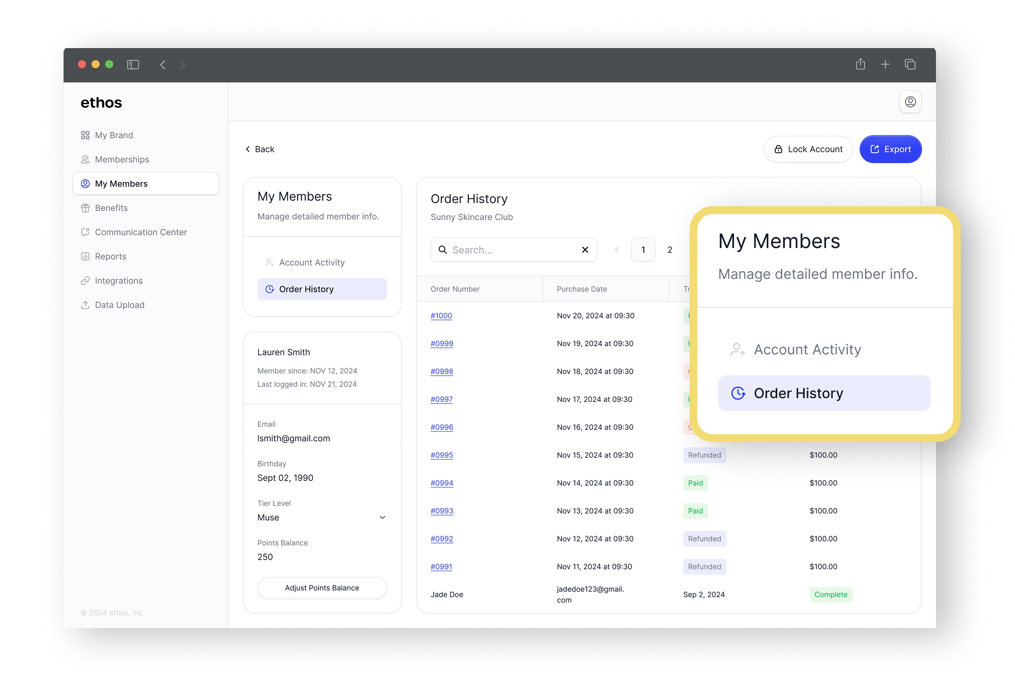Click the Lock Account button
1015x690 pixels.
pyautogui.click(x=808, y=149)
